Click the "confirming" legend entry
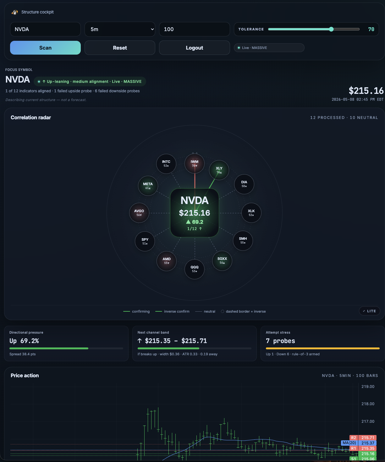The width and height of the screenshot is (385, 462). (137, 311)
